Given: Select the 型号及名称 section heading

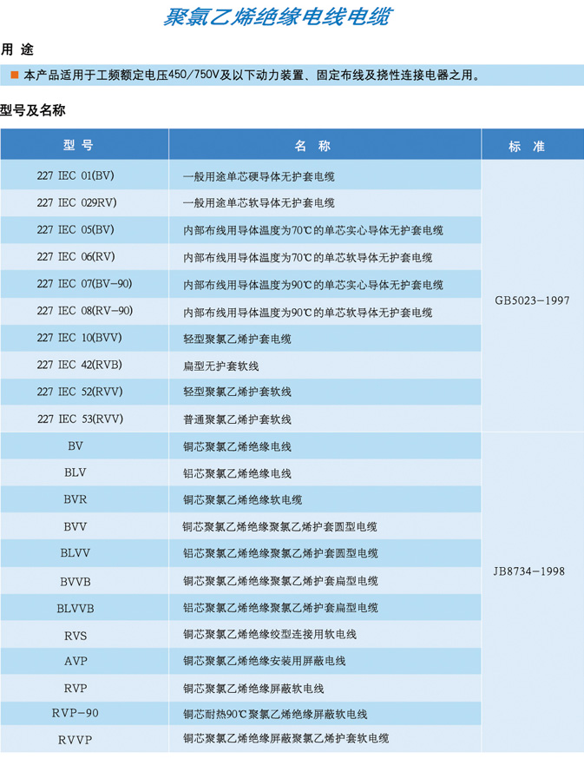Looking at the screenshot, I should pos(33,110).
